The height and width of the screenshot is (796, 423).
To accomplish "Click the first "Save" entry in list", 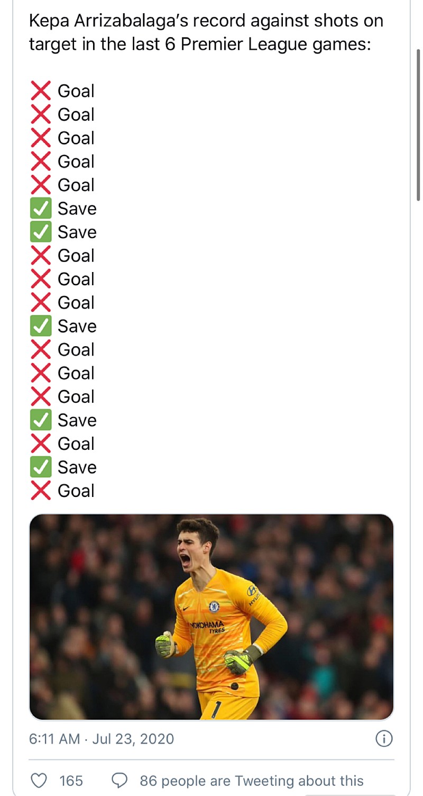I will [x=77, y=209].
